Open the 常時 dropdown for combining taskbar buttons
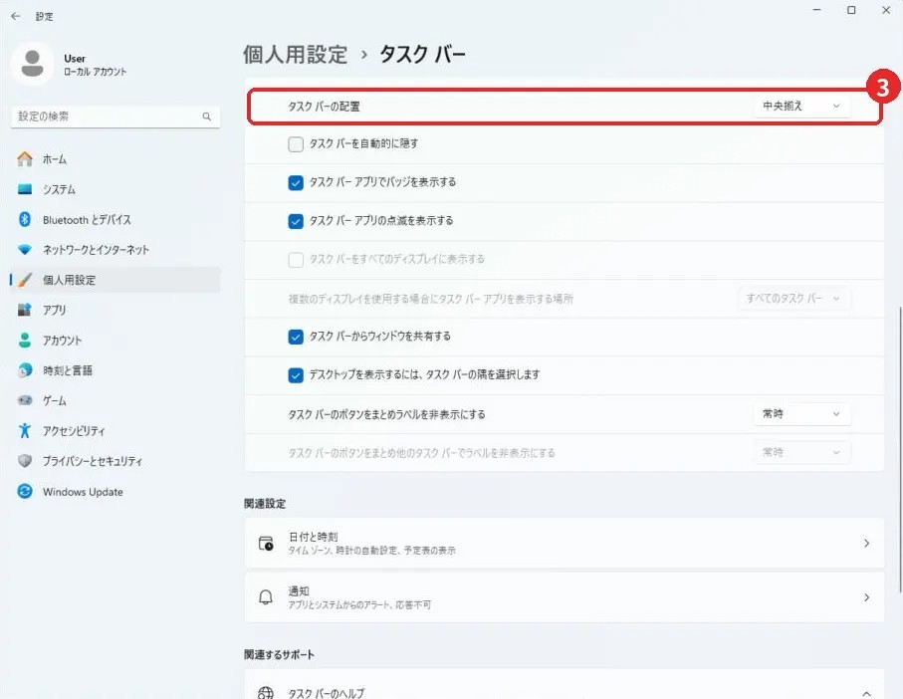Screen dimensions: 903x699 click(801, 414)
